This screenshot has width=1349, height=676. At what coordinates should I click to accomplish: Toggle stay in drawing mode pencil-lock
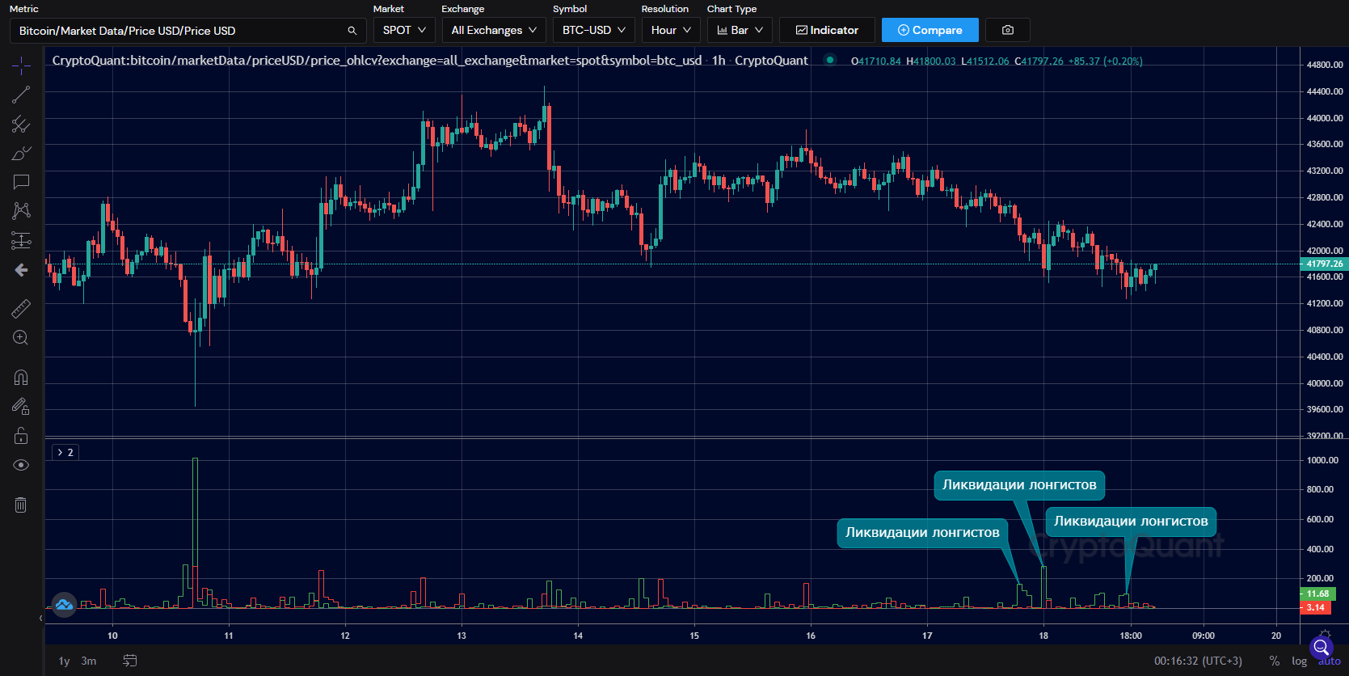click(x=21, y=407)
